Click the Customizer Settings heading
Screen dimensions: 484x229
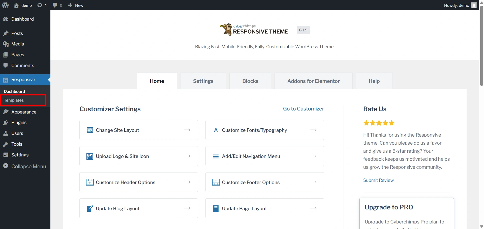click(x=110, y=109)
